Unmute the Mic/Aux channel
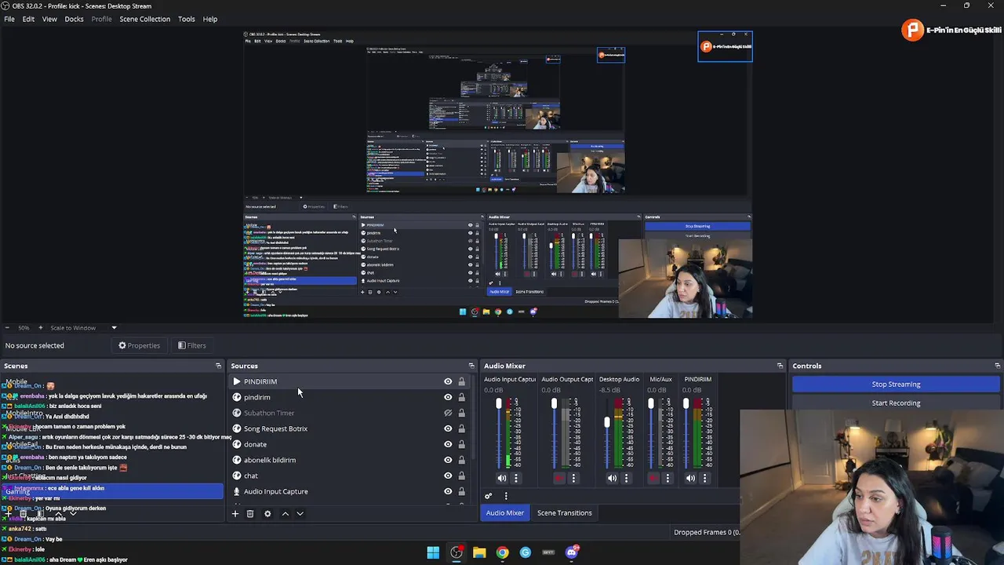Viewport: 1004px width, 565px height. [653, 478]
